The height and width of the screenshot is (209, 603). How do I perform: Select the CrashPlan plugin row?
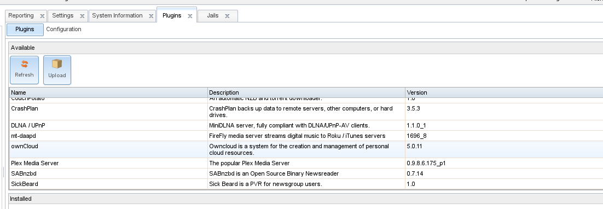(306, 112)
